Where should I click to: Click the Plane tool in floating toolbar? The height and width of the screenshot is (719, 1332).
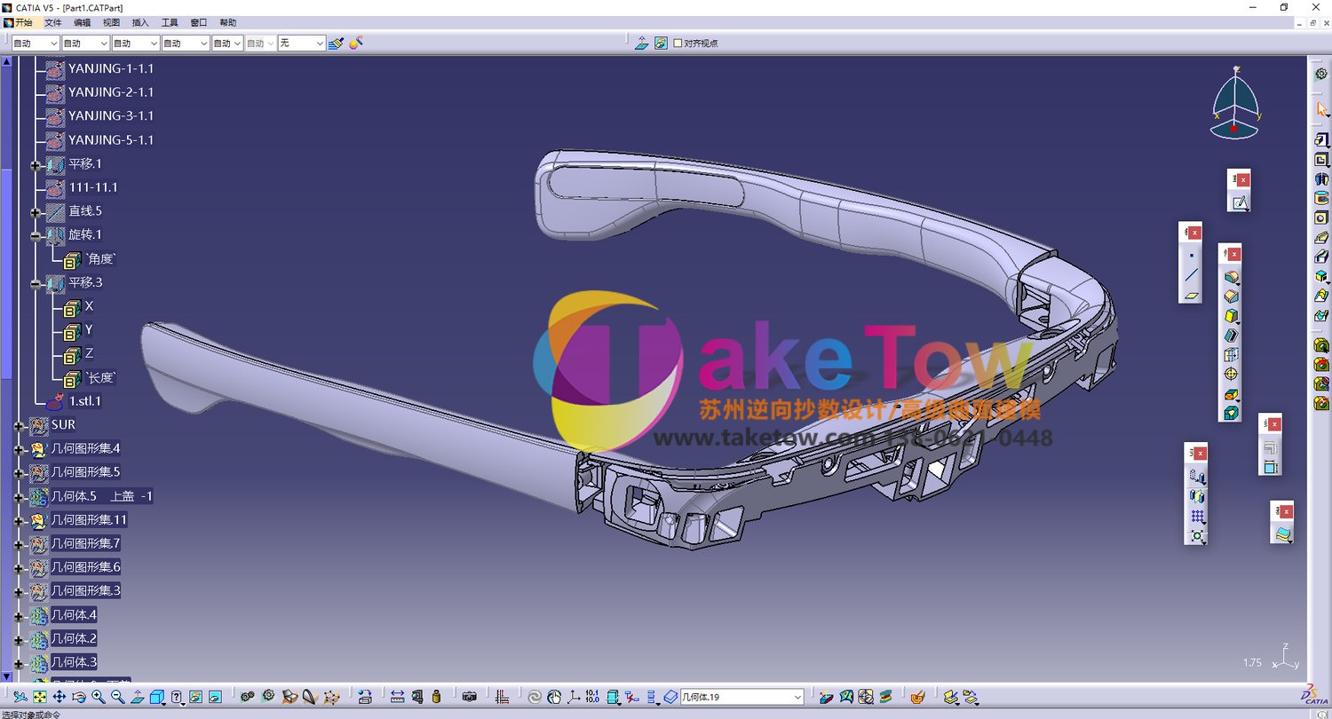tap(1191, 295)
